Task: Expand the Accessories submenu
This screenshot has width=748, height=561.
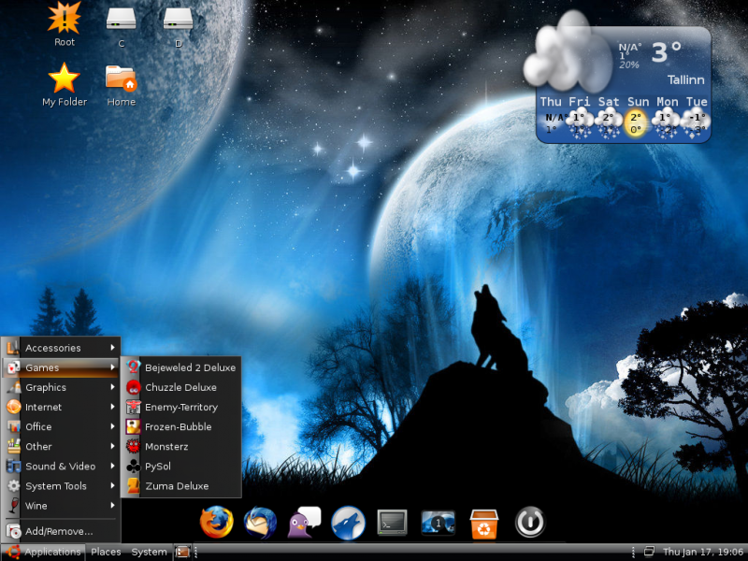Action: click(x=61, y=348)
